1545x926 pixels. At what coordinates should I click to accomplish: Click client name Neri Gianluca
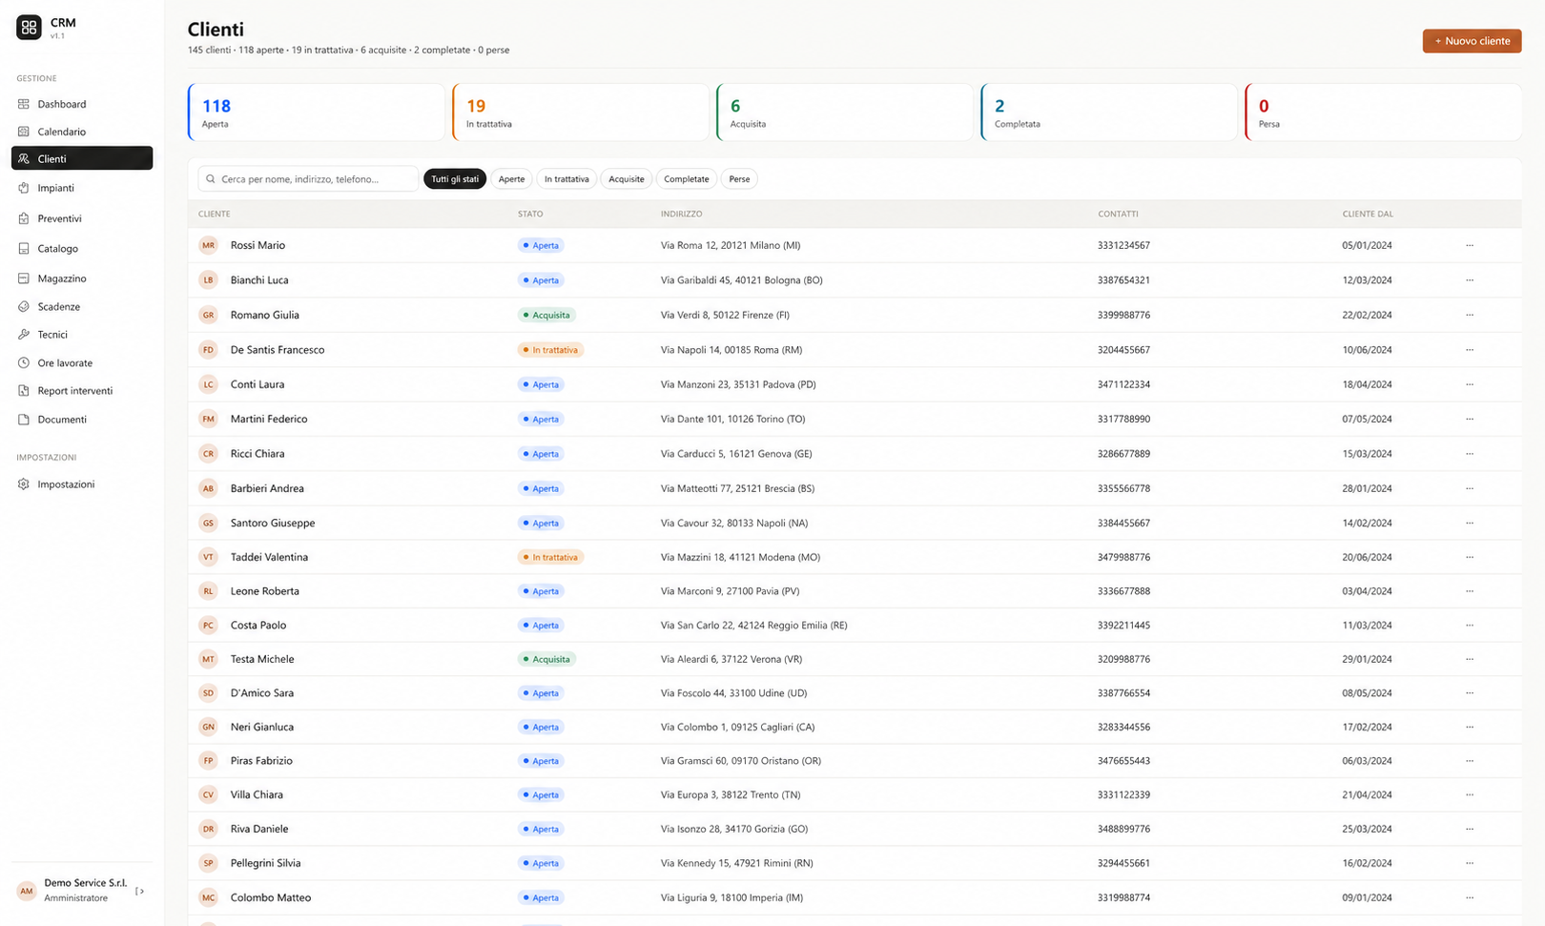(262, 727)
